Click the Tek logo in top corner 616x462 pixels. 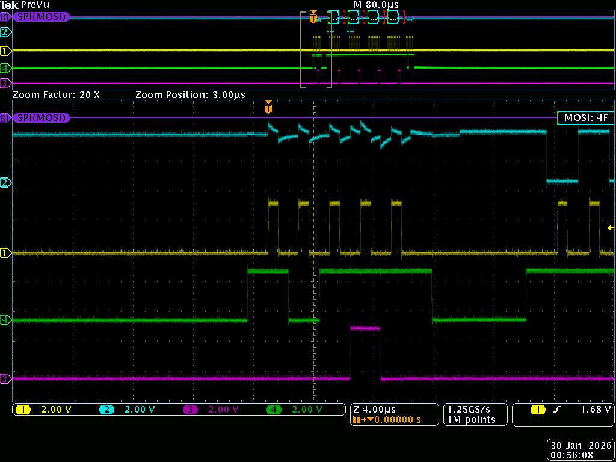click(x=9, y=5)
